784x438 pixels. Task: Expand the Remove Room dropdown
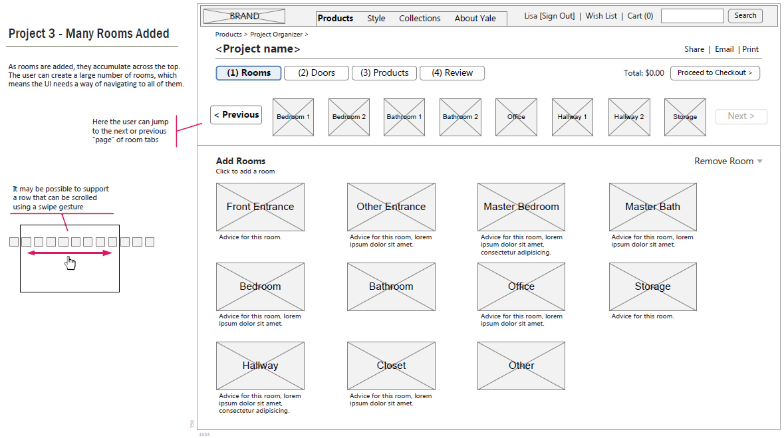(728, 161)
